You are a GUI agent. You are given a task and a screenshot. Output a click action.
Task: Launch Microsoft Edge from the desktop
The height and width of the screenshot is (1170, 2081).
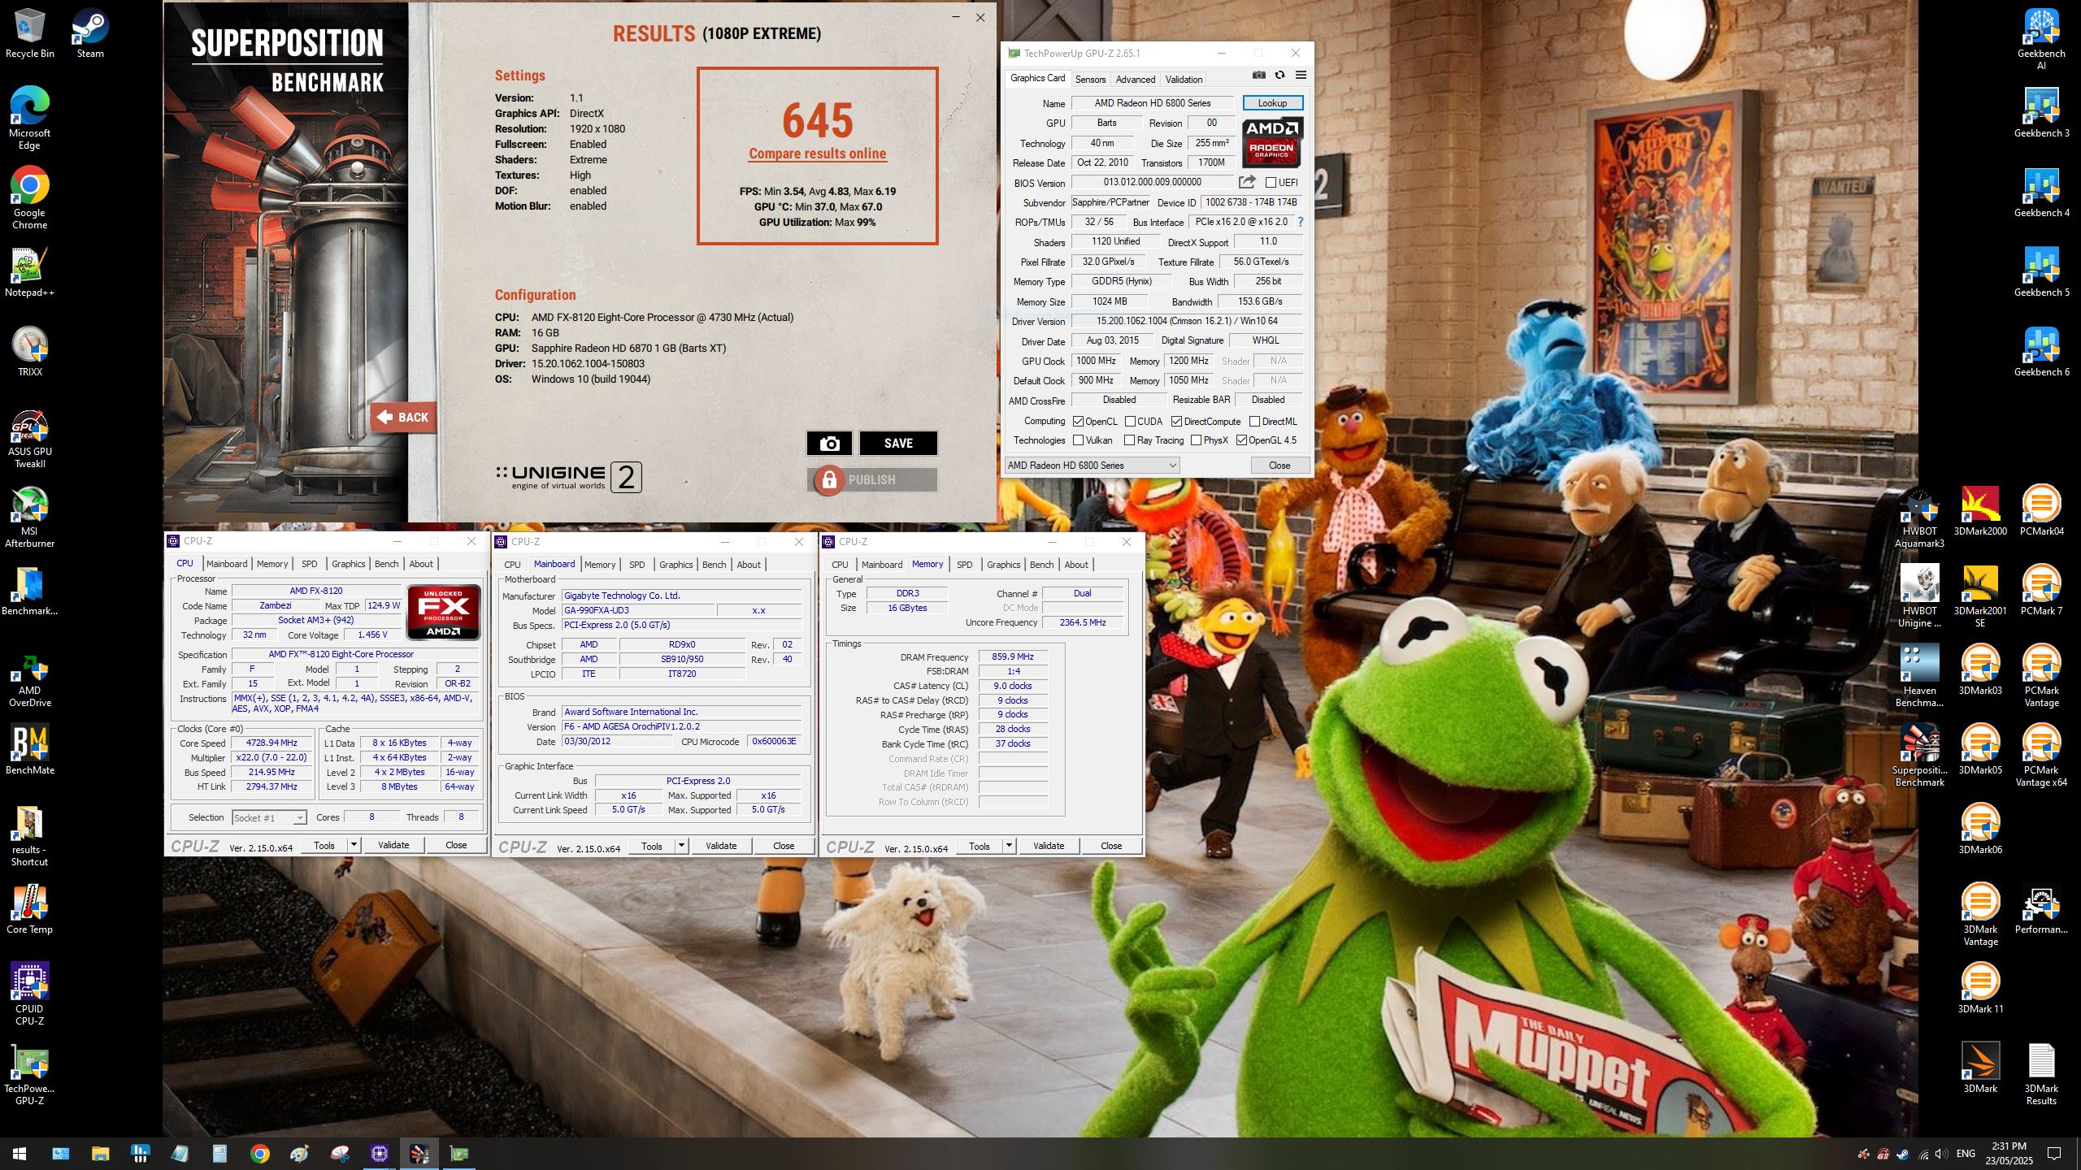tap(30, 118)
